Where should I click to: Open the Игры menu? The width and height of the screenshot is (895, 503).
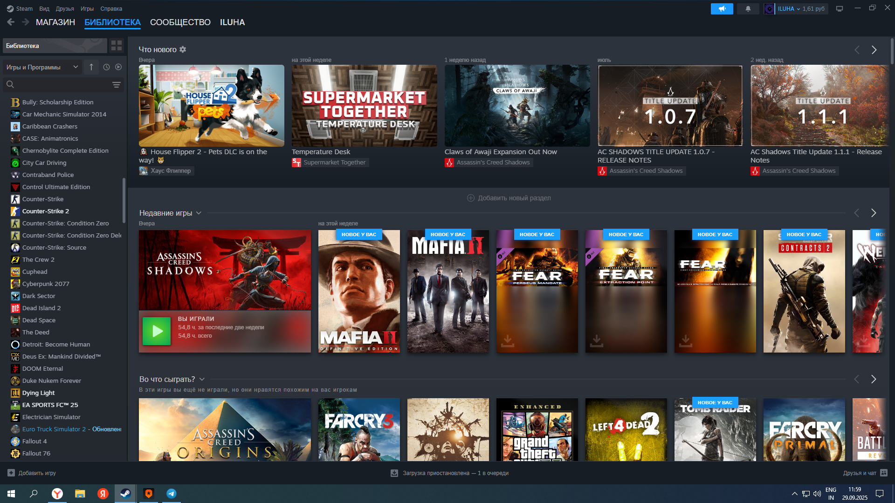tap(87, 9)
